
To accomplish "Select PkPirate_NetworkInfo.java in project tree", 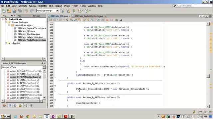I will coord(30,37).
